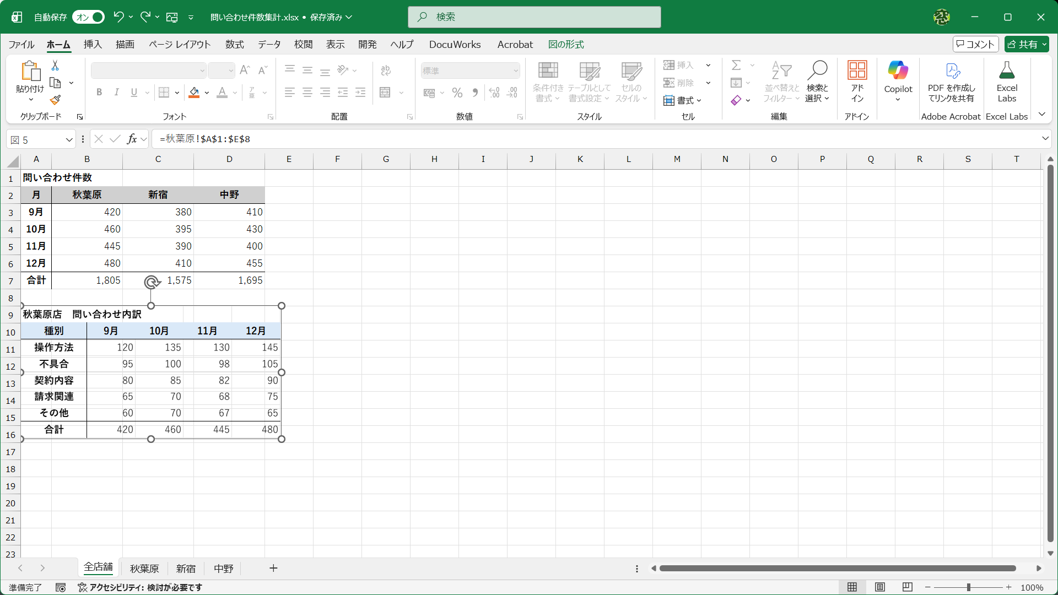Screen dimensions: 1058x595
Task: Add a new sheet with the plus button
Action: (273, 568)
